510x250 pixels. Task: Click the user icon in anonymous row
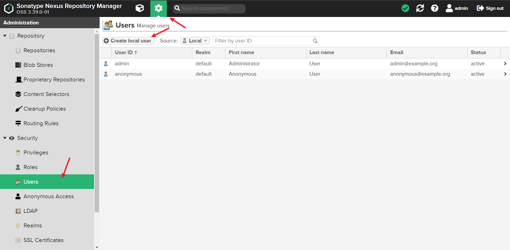[106, 74]
